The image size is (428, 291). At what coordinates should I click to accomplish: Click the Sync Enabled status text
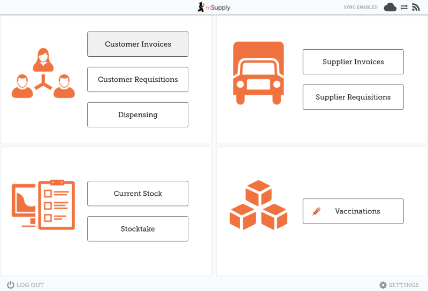click(360, 7)
